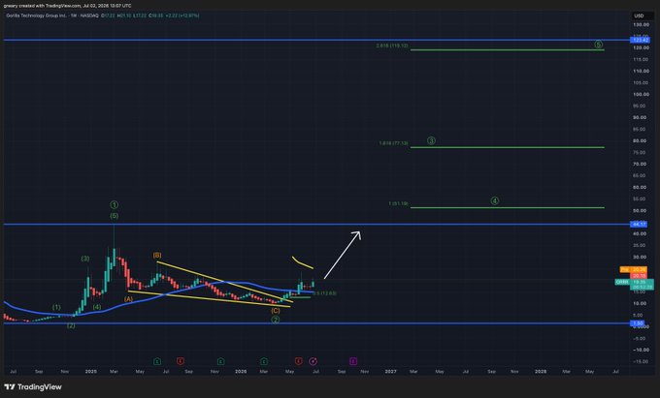Click the 100.00 label on price axis
This screenshot has height=398, width=660.
641,94
